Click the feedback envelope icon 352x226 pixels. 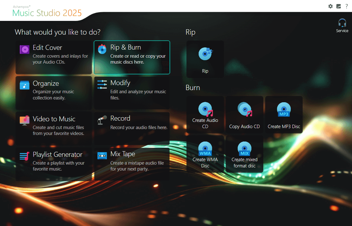point(339,6)
